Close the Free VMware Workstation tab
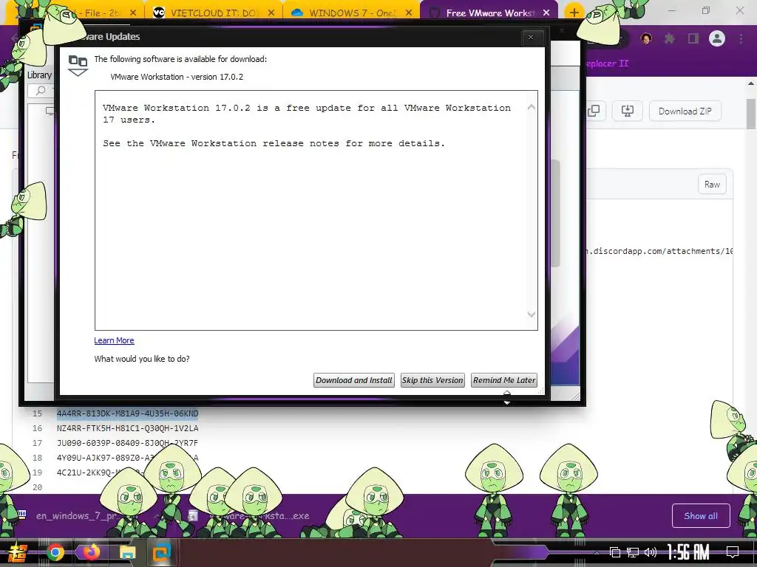 pyautogui.click(x=546, y=13)
